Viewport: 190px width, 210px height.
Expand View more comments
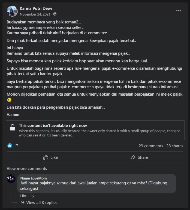pos(27,169)
